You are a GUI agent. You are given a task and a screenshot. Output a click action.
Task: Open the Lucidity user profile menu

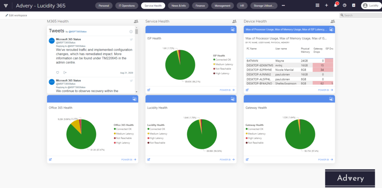[371, 5]
